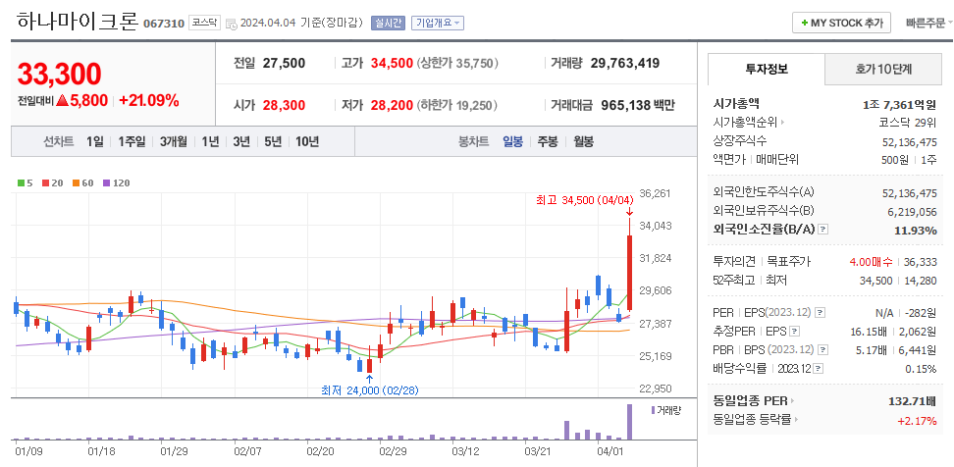Click the large red candlestick on 04/04
The height and width of the screenshot is (467, 954).
[630, 273]
